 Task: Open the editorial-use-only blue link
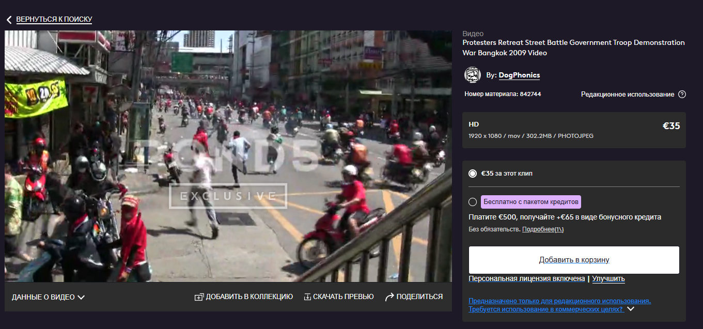[559, 301]
